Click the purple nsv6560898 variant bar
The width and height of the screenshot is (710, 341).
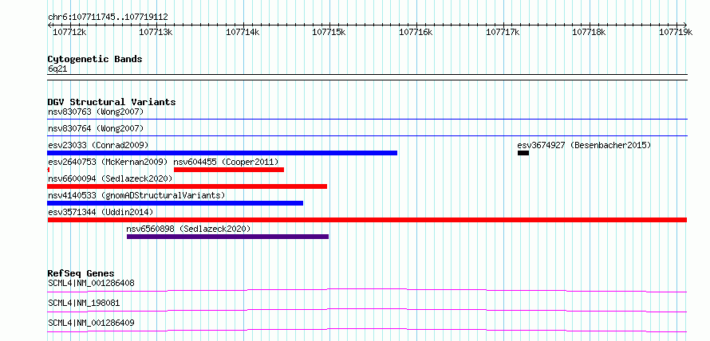point(228,237)
